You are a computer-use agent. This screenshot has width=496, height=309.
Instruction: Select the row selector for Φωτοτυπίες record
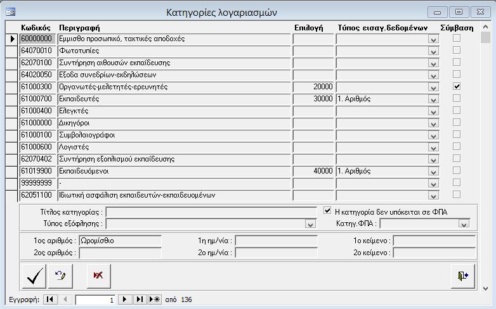click(11, 51)
